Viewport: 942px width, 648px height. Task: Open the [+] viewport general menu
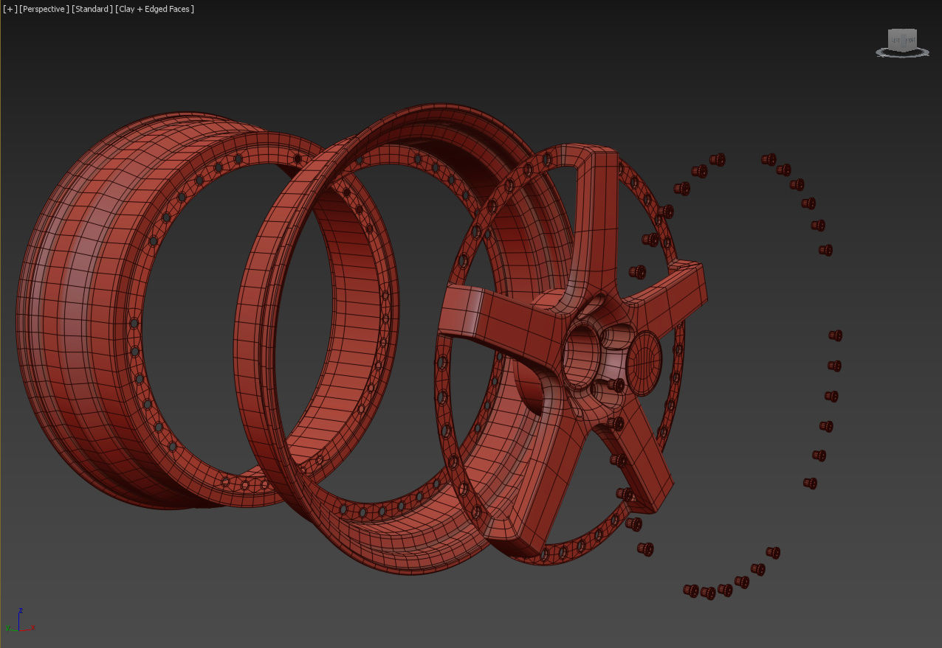[x=10, y=9]
